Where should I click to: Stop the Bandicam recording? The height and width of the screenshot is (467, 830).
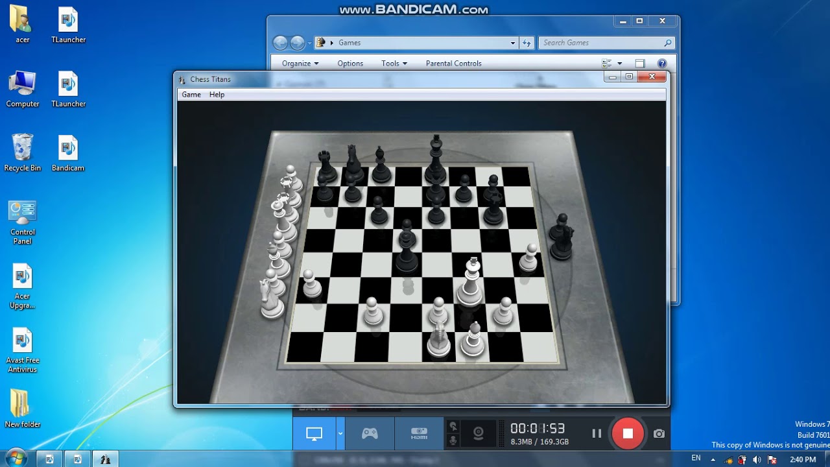pos(628,434)
